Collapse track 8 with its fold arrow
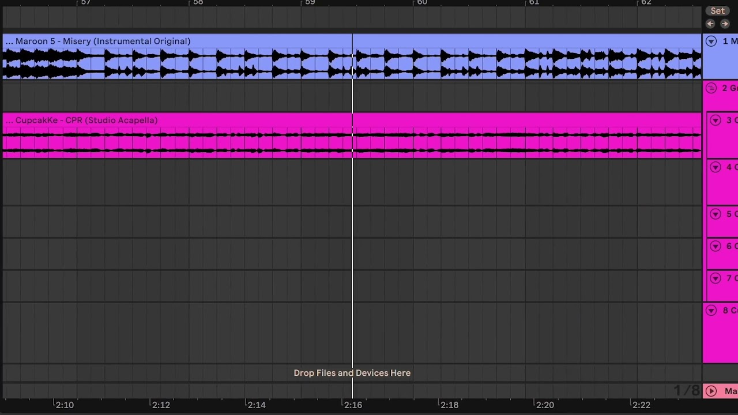Viewport: 738px width, 415px height. coord(711,311)
